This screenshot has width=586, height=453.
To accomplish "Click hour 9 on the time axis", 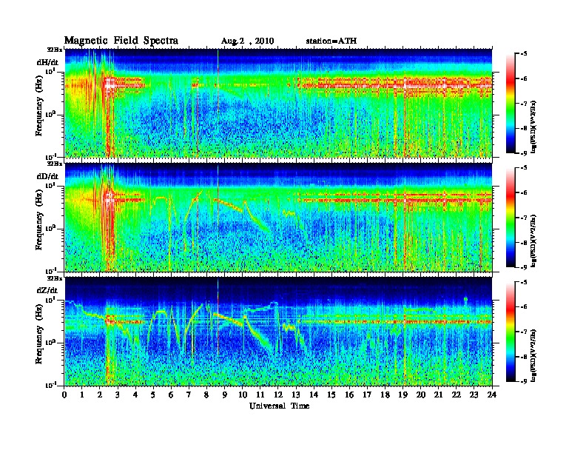I will click(225, 395).
